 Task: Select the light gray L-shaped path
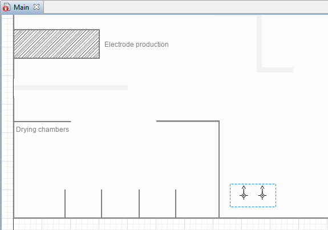(x=260, y=44)
